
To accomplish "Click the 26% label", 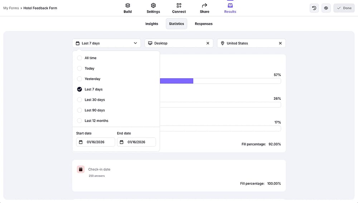I will pos(277,99).
